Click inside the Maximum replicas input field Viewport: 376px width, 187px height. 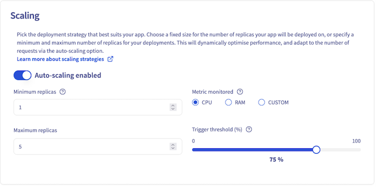pyautogui.click(x=90, y=147)
